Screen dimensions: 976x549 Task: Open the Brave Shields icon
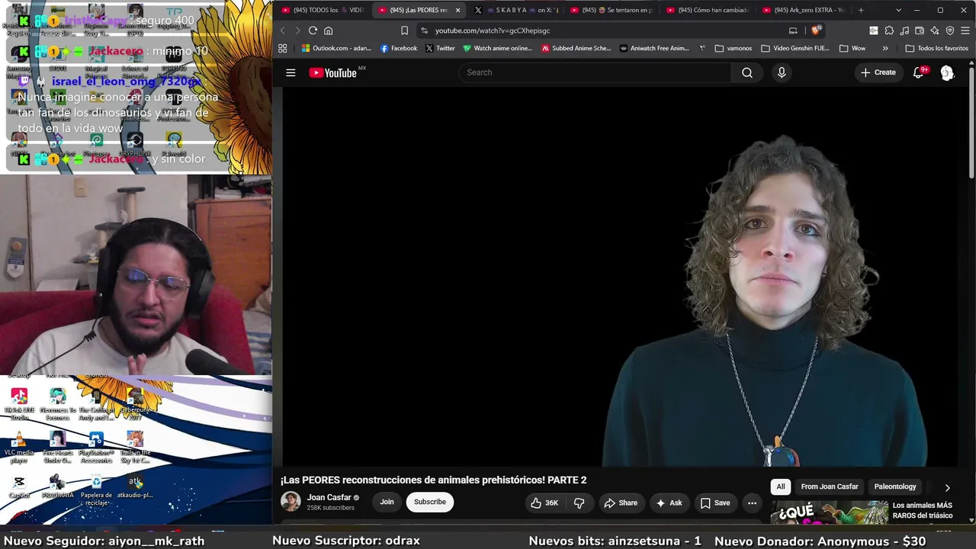coord(816,30)
